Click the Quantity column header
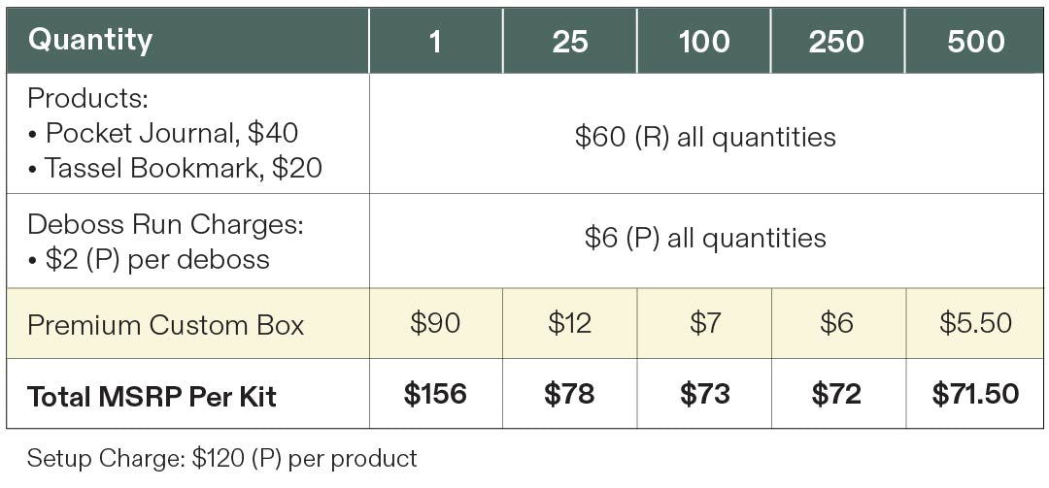 187,40
